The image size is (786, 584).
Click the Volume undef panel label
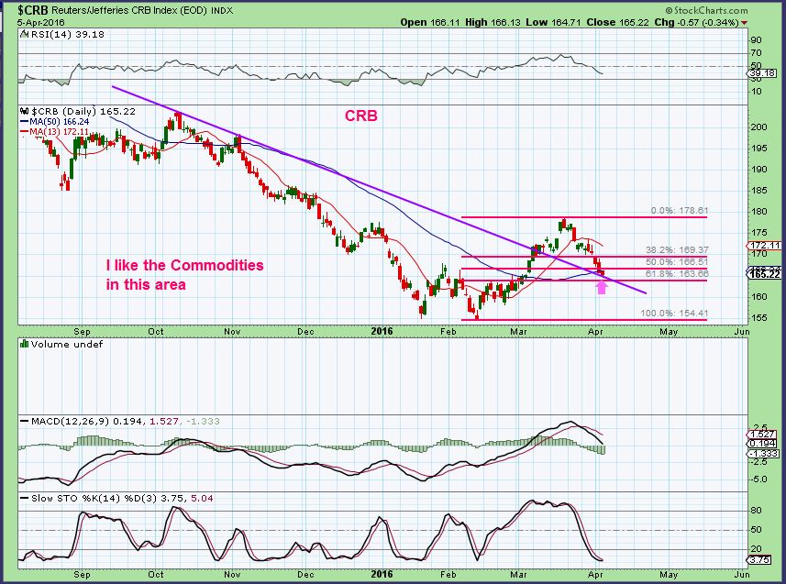coord(62,344)
